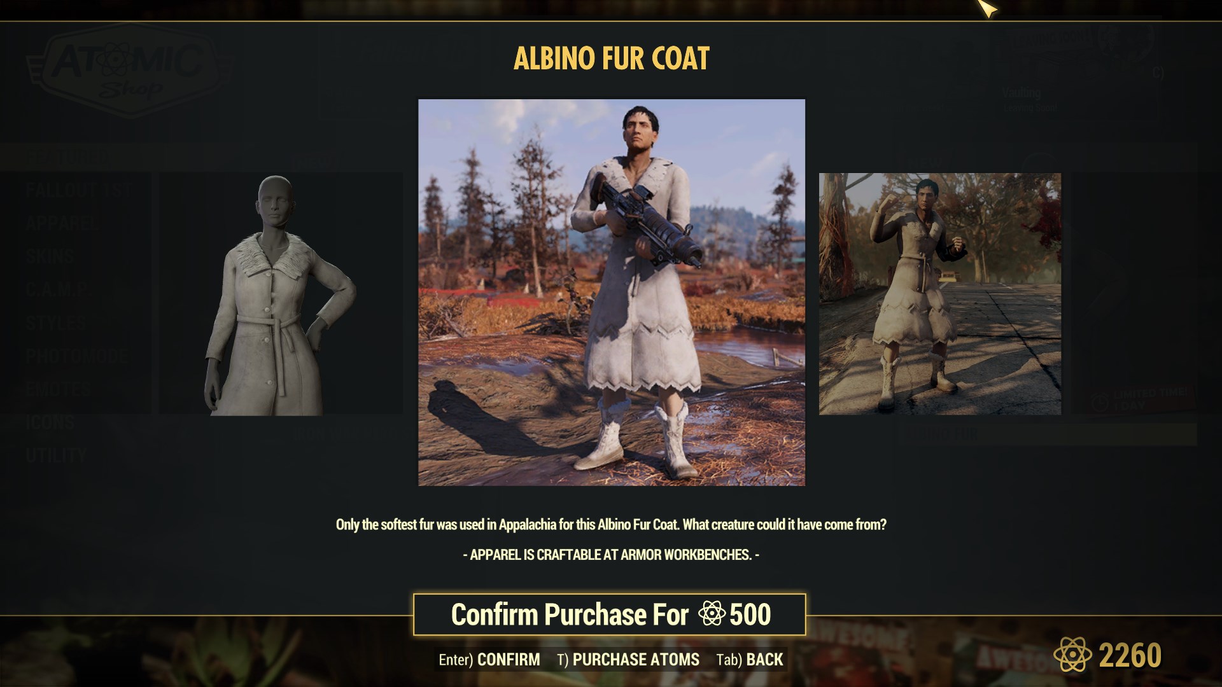The image size is (1222, 687).
Task: Select the Photomode category
Action: click(x=76, y=356)
